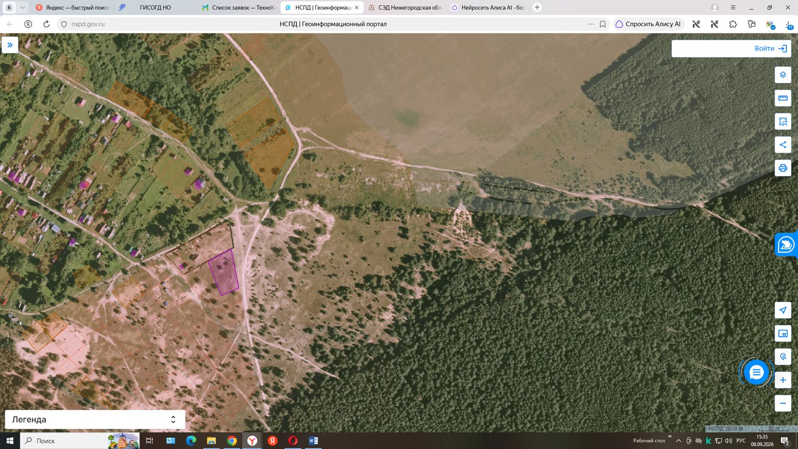This screenshot has width=798, height=449.
Task: Bookmark the current page icon
Action: pos(603,24)
